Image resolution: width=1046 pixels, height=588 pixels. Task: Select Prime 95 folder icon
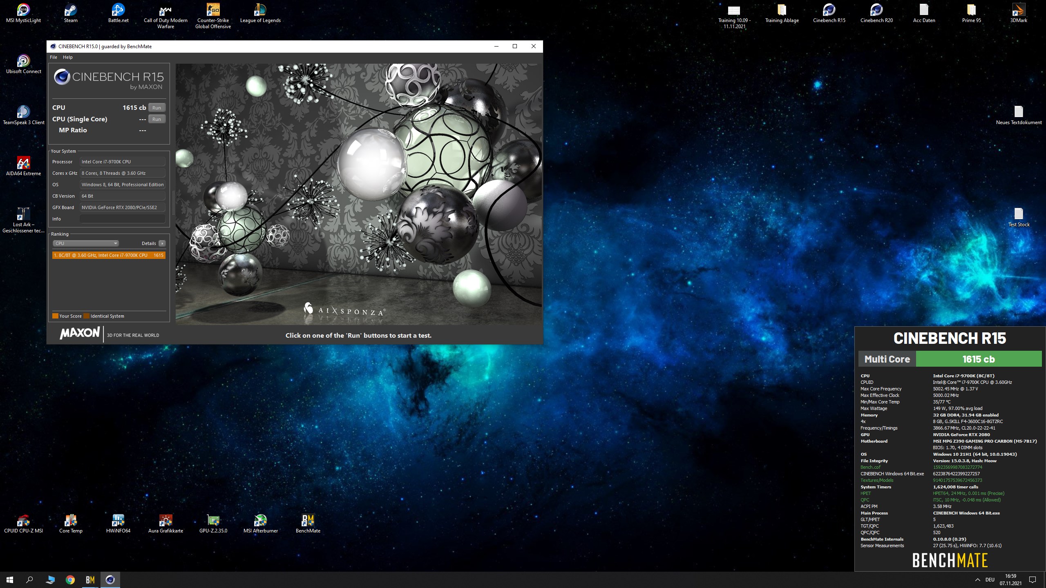click(971, 13)
